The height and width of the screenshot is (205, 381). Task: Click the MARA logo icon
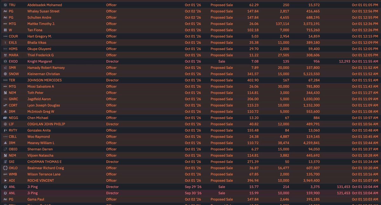5,55
